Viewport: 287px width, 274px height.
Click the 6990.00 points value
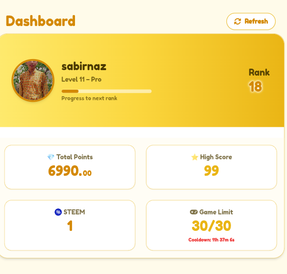70,171
